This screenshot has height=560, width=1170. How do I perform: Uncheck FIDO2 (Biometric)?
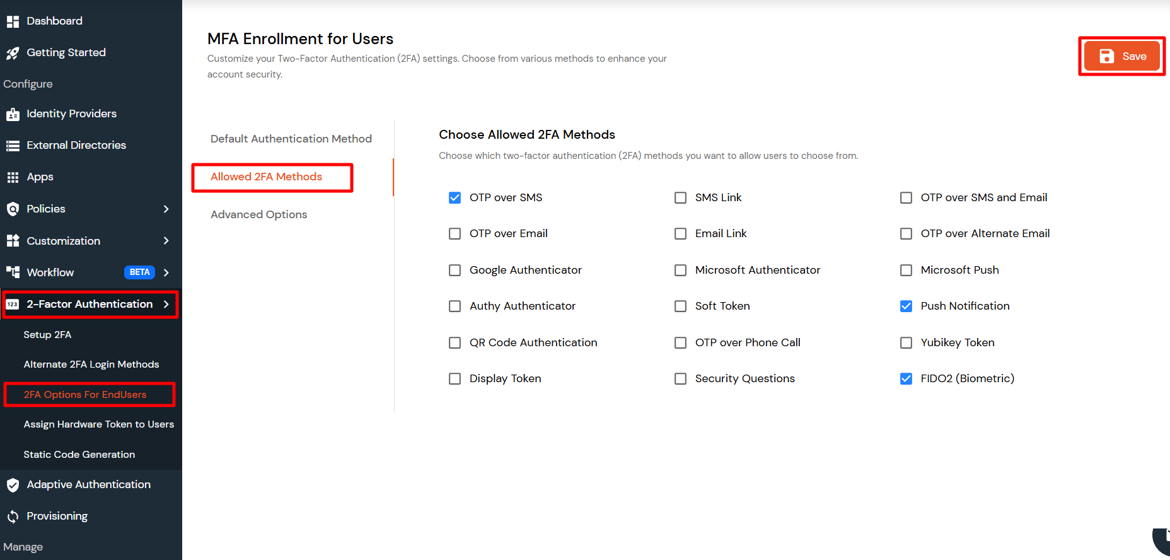point(906,379)
